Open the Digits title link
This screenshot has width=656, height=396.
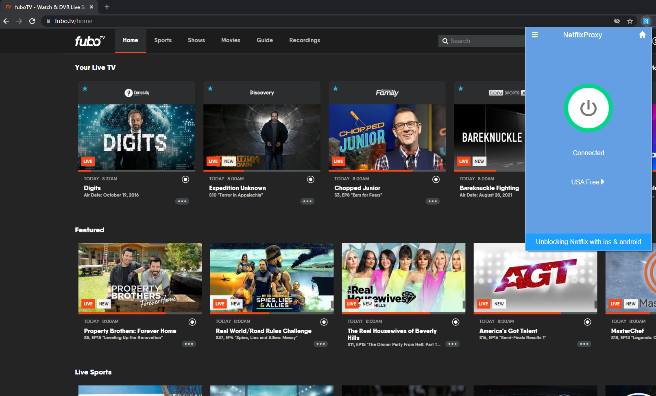92,188
